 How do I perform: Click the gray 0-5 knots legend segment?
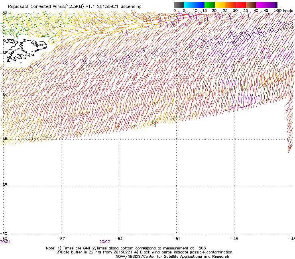point(179,5)
